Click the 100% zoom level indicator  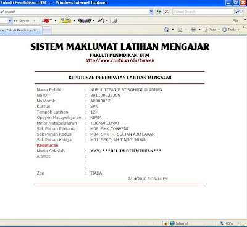tap(227, 223)
